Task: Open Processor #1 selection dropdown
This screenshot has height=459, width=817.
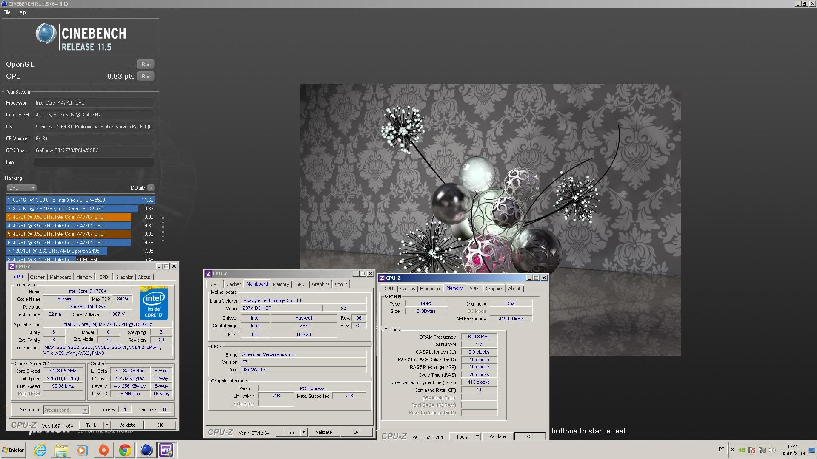Action: point(66,410)
